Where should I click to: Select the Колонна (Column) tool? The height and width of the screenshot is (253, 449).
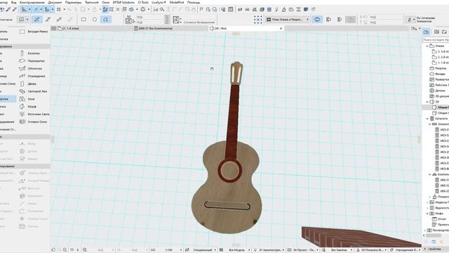pyautogui.click(x=29, y=53)
